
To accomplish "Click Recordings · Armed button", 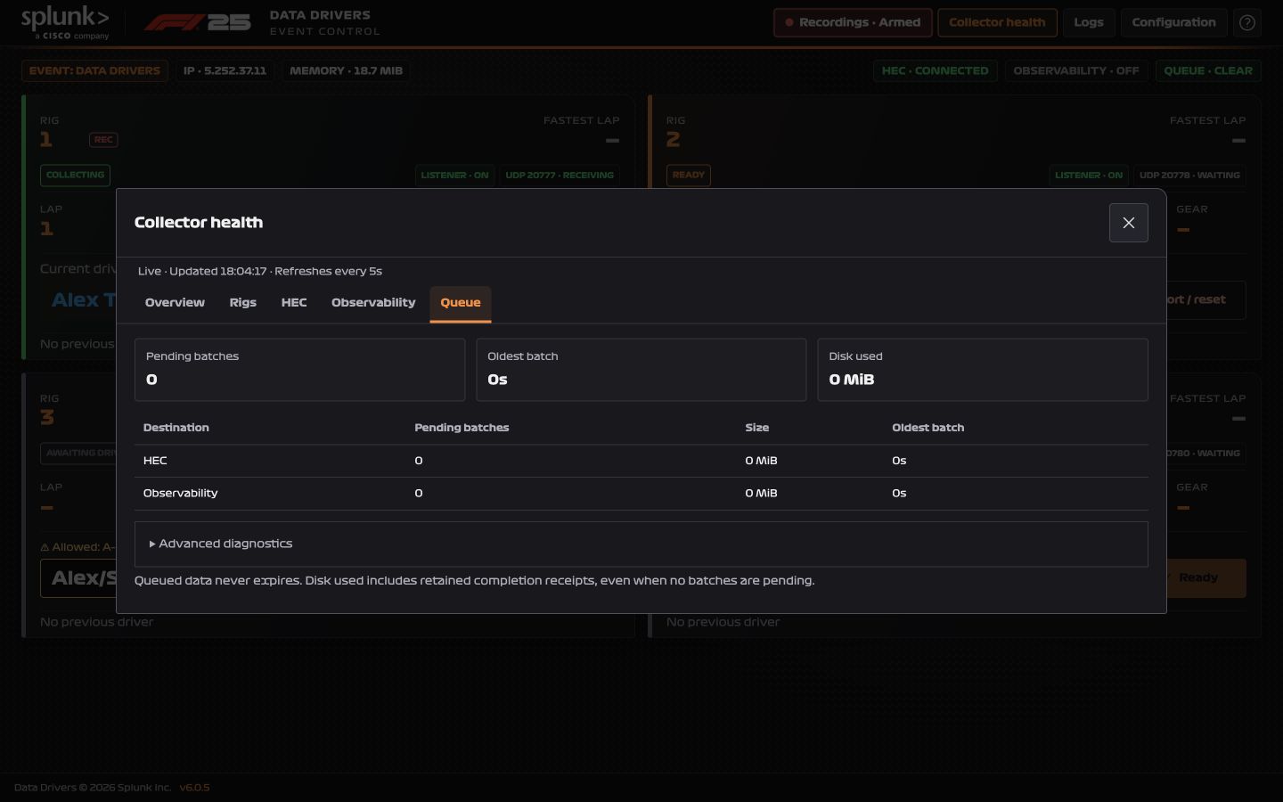I will (853, 22).
